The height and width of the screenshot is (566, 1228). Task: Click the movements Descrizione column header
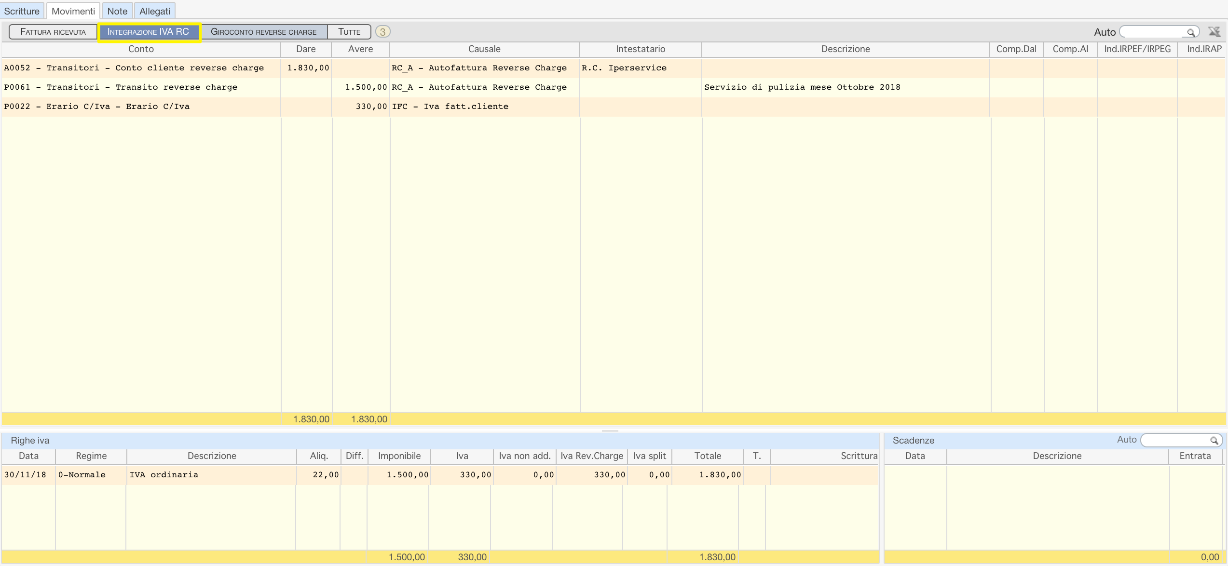(x=846, y=49)
